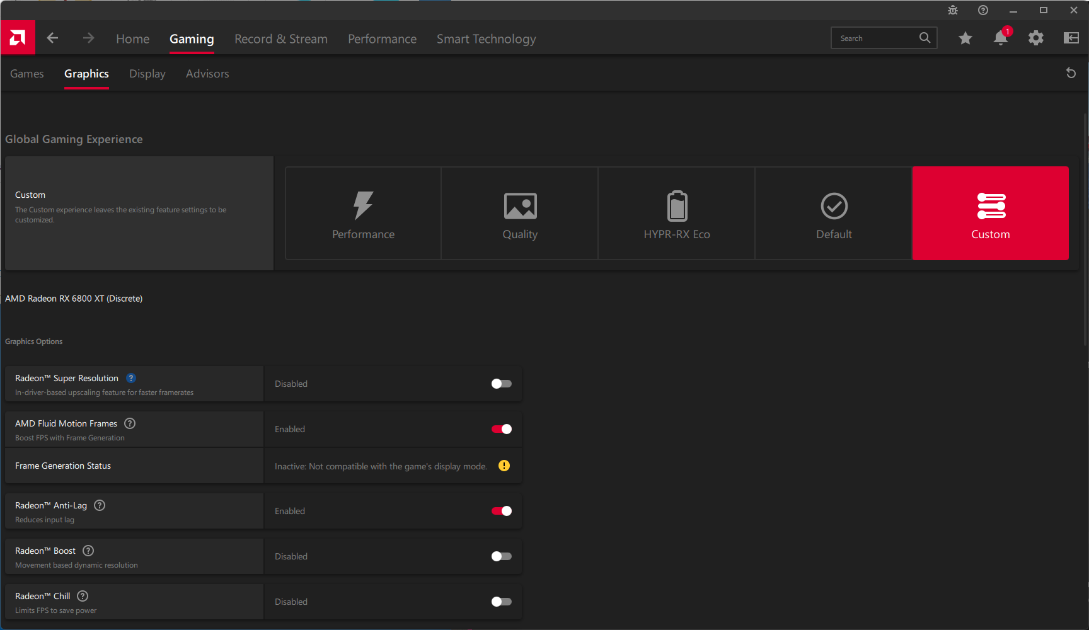1089x630 pixels.
Task: Click the Frame Generation warning icon
Action: [504, 466]
